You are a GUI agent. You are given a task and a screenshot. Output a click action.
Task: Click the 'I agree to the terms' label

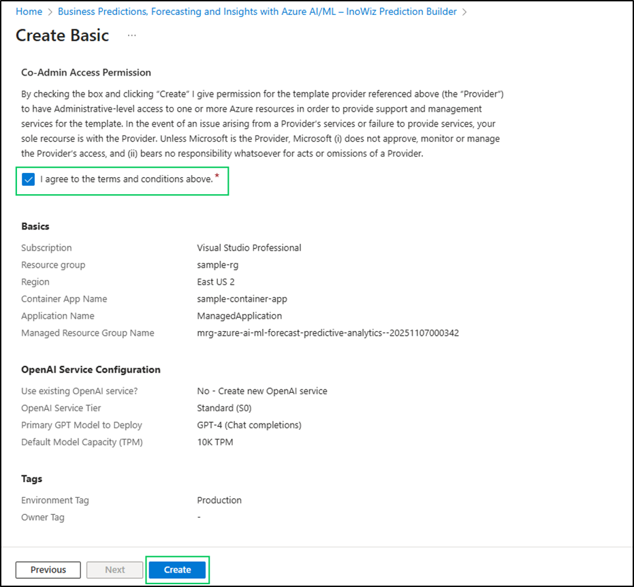(127, 180)
